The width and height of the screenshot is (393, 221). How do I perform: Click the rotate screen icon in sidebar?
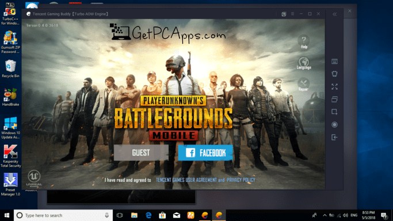coord(334,74)
